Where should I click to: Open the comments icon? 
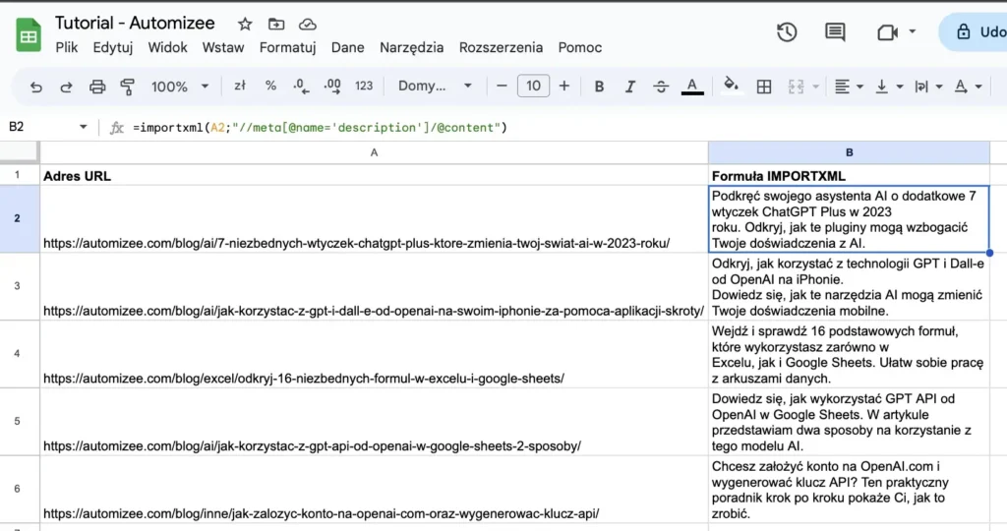click(835, 32)
